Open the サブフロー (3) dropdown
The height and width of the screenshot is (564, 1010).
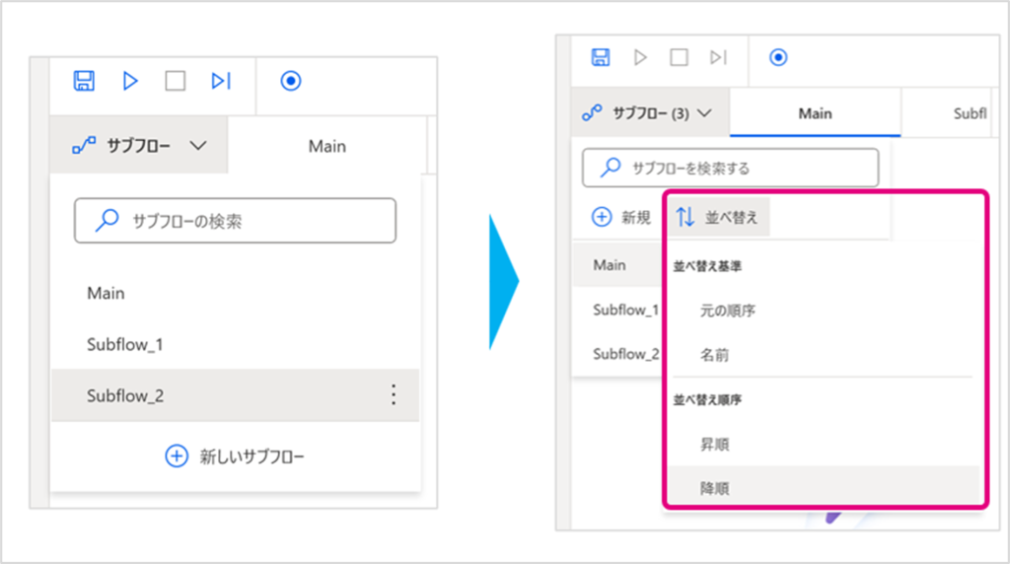click(650, 113)
